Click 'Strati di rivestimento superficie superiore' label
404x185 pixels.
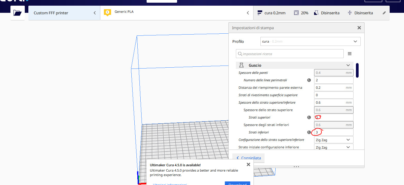(x=268, y=95)
